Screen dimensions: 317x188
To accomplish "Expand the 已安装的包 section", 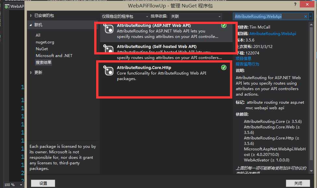I will (x=31, y=16).
